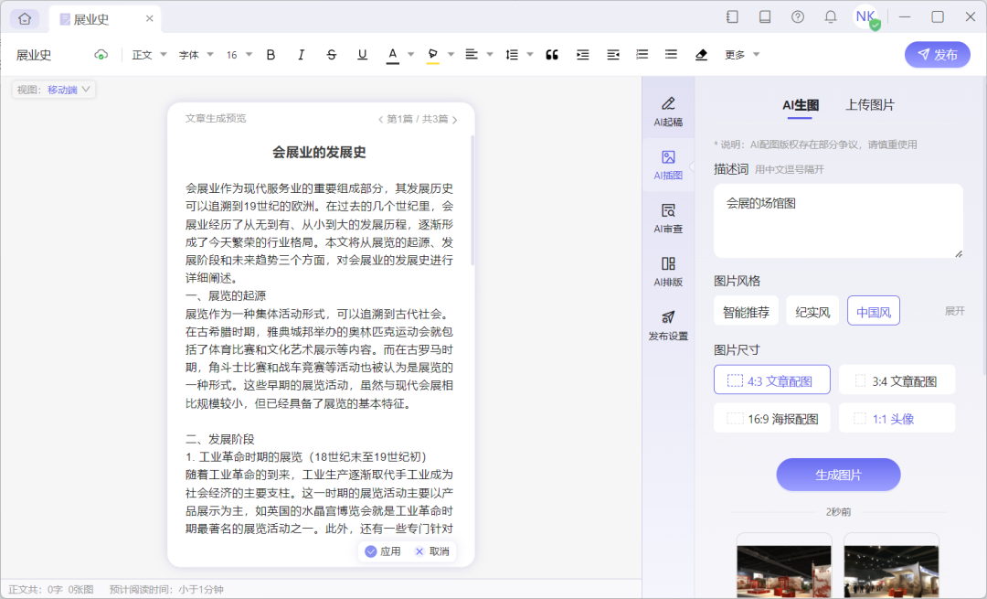Click the 发布 publish button

pos(938,55)
